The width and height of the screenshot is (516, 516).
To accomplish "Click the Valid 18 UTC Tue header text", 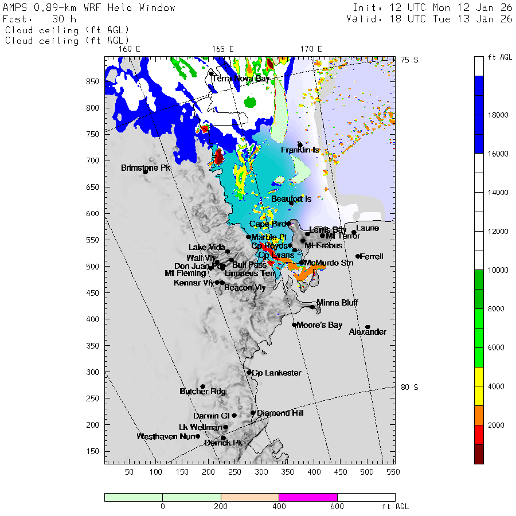I will pyautogui.click(x=429, y=19).
